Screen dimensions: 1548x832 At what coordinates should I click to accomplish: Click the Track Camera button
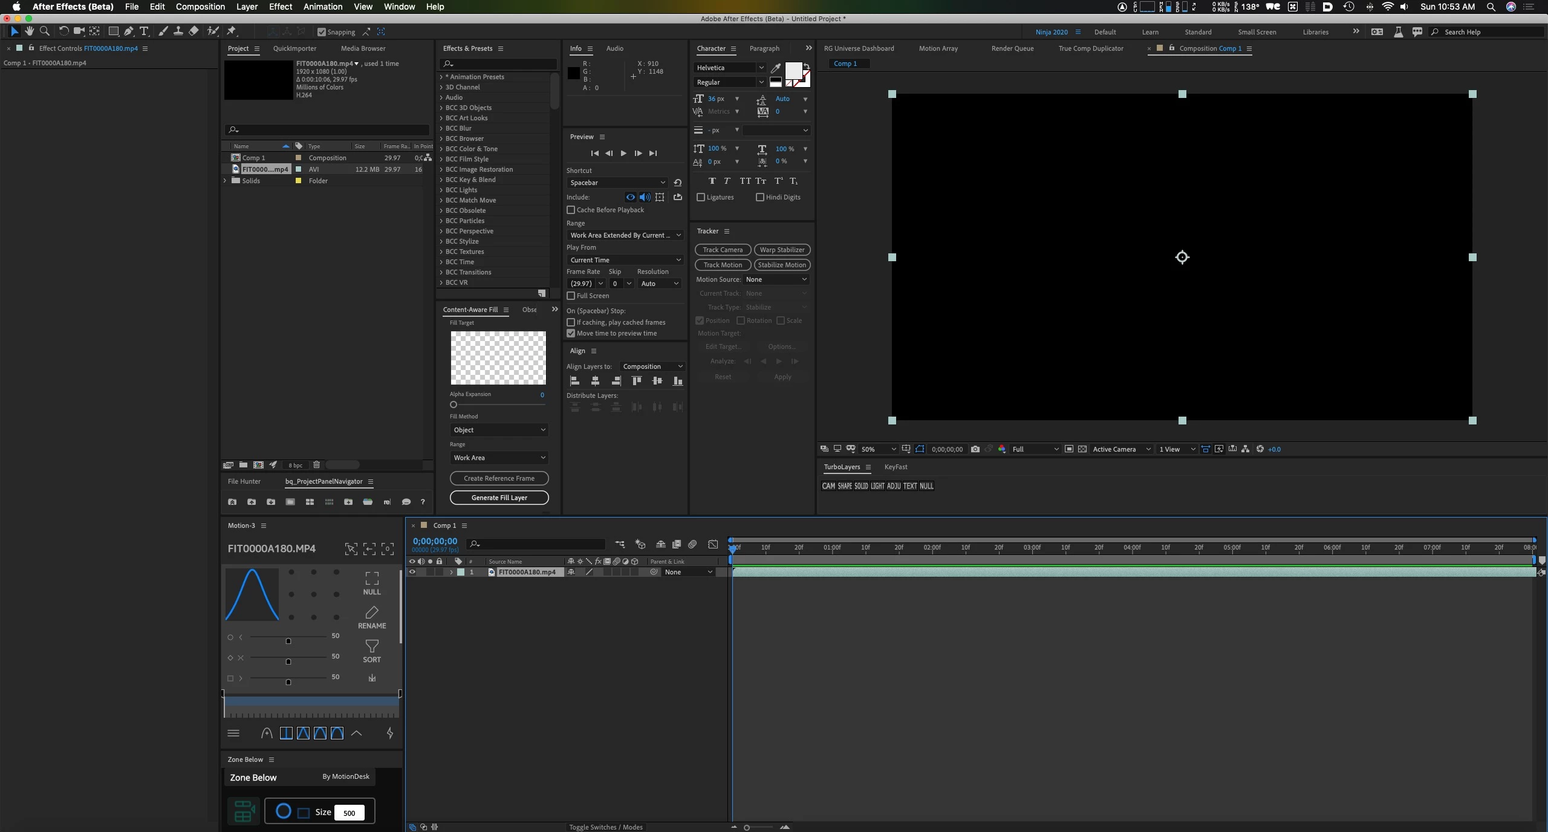(x=723, y=250)
